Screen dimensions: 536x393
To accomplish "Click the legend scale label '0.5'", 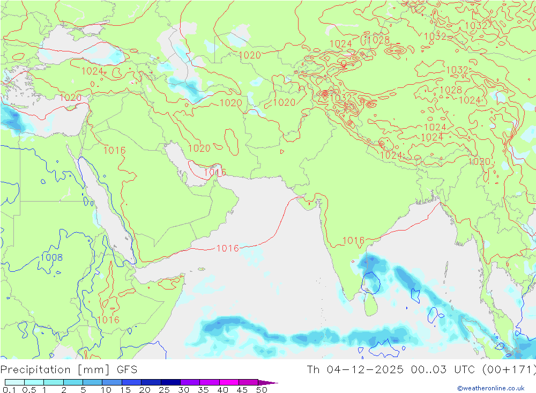I will point(29,390).
